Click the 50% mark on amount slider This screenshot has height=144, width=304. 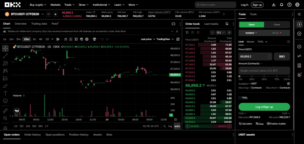click(x=264, y=76)
